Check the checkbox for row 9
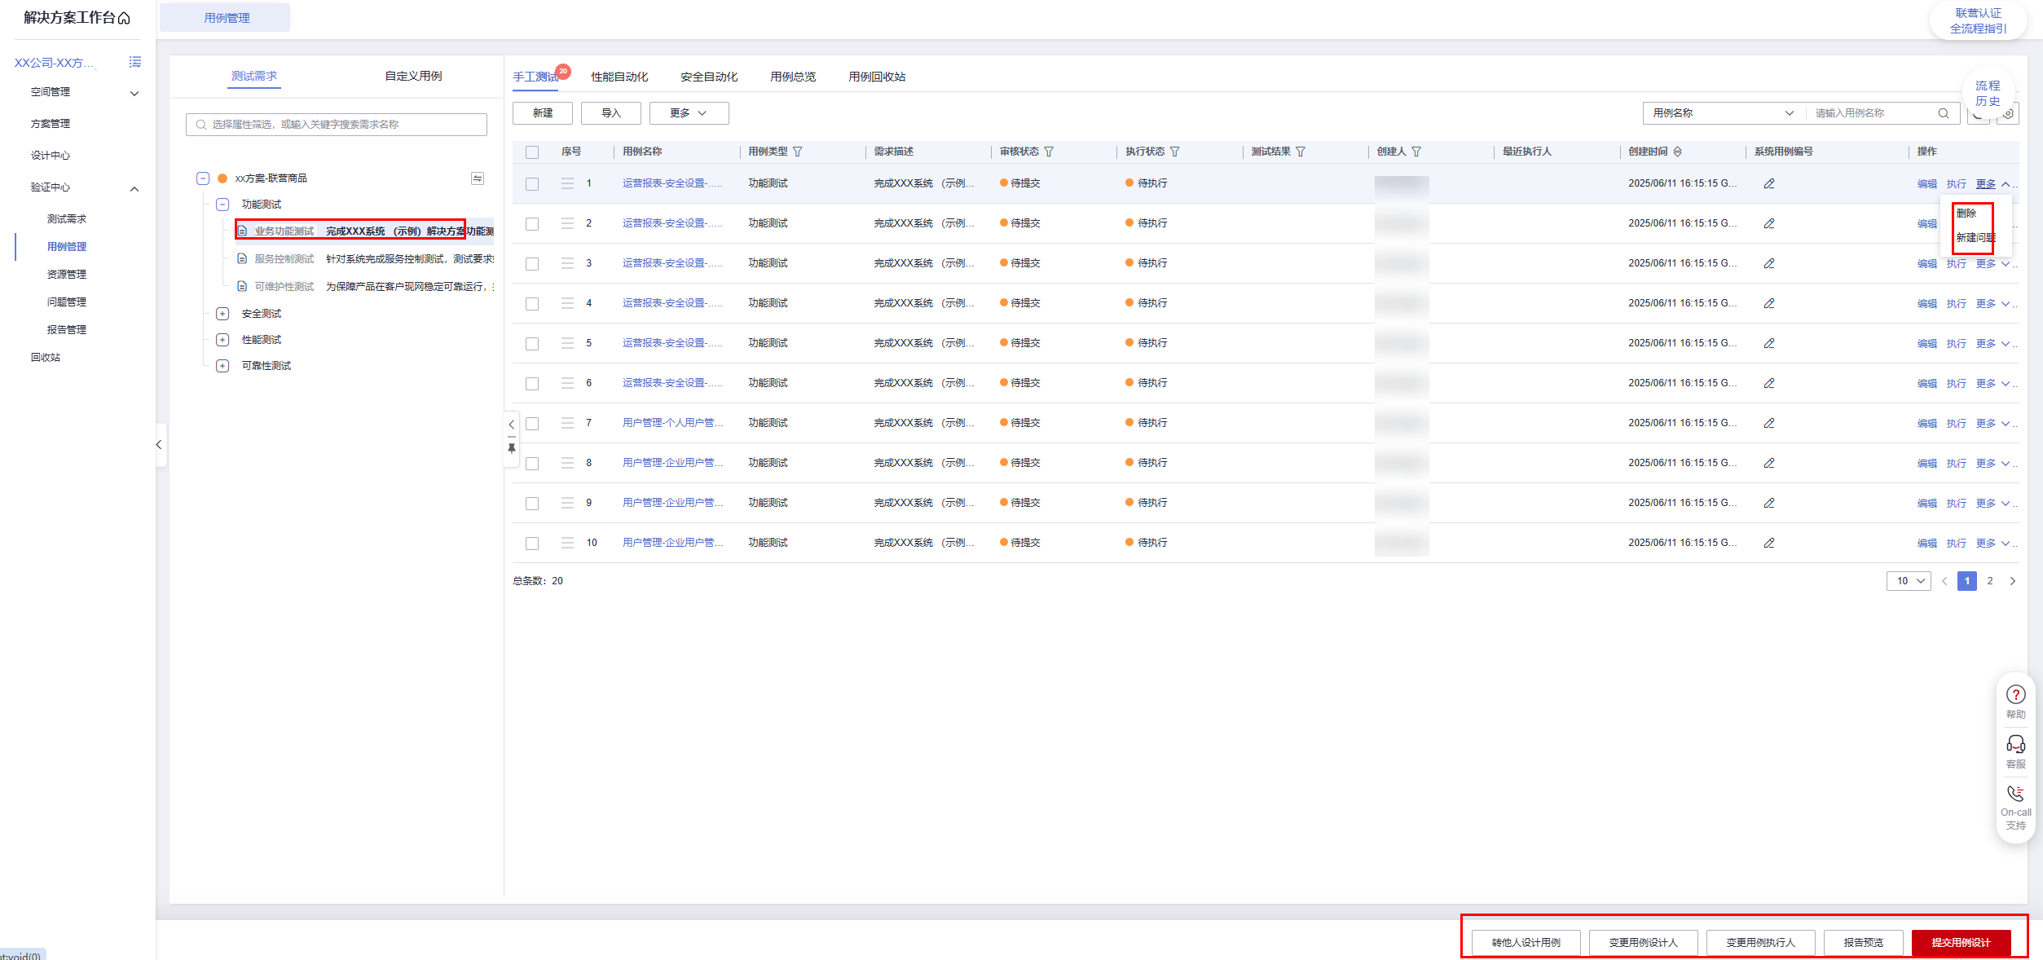 (x=532, y=504)
